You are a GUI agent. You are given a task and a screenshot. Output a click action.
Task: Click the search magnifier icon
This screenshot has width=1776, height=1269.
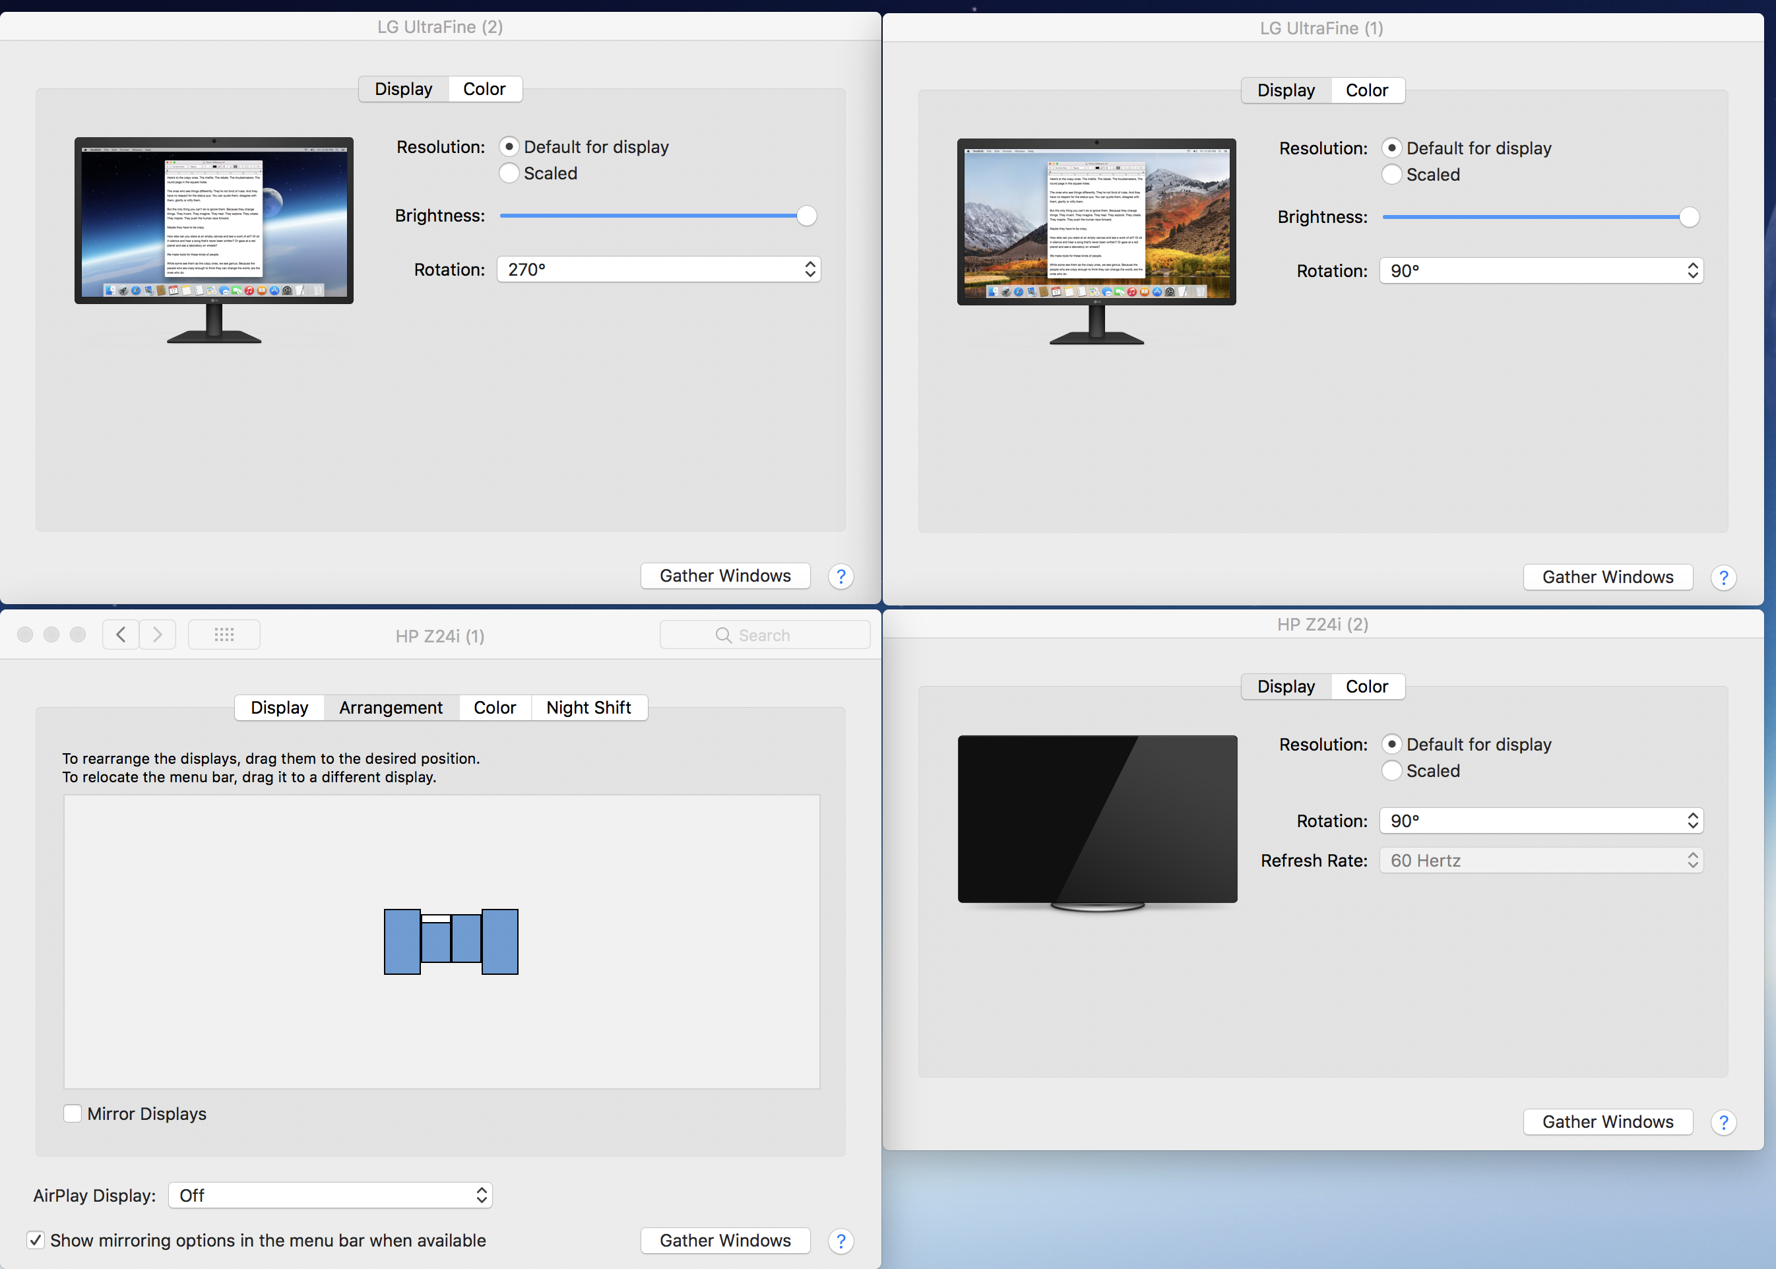click(723, 634)
